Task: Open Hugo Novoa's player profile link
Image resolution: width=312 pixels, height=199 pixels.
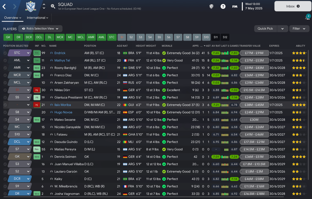Action: (x=63, y=112)
